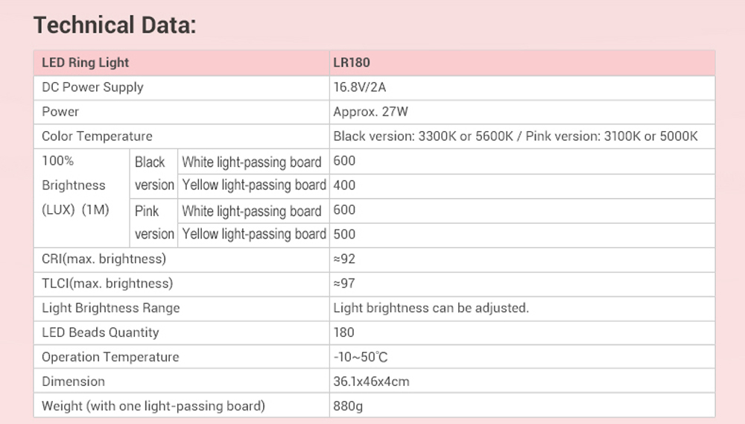Image resolution: width=745 pixels, height=424 pixels.
Task: Click the TLCI value ≈97
Action: point(344,283)
